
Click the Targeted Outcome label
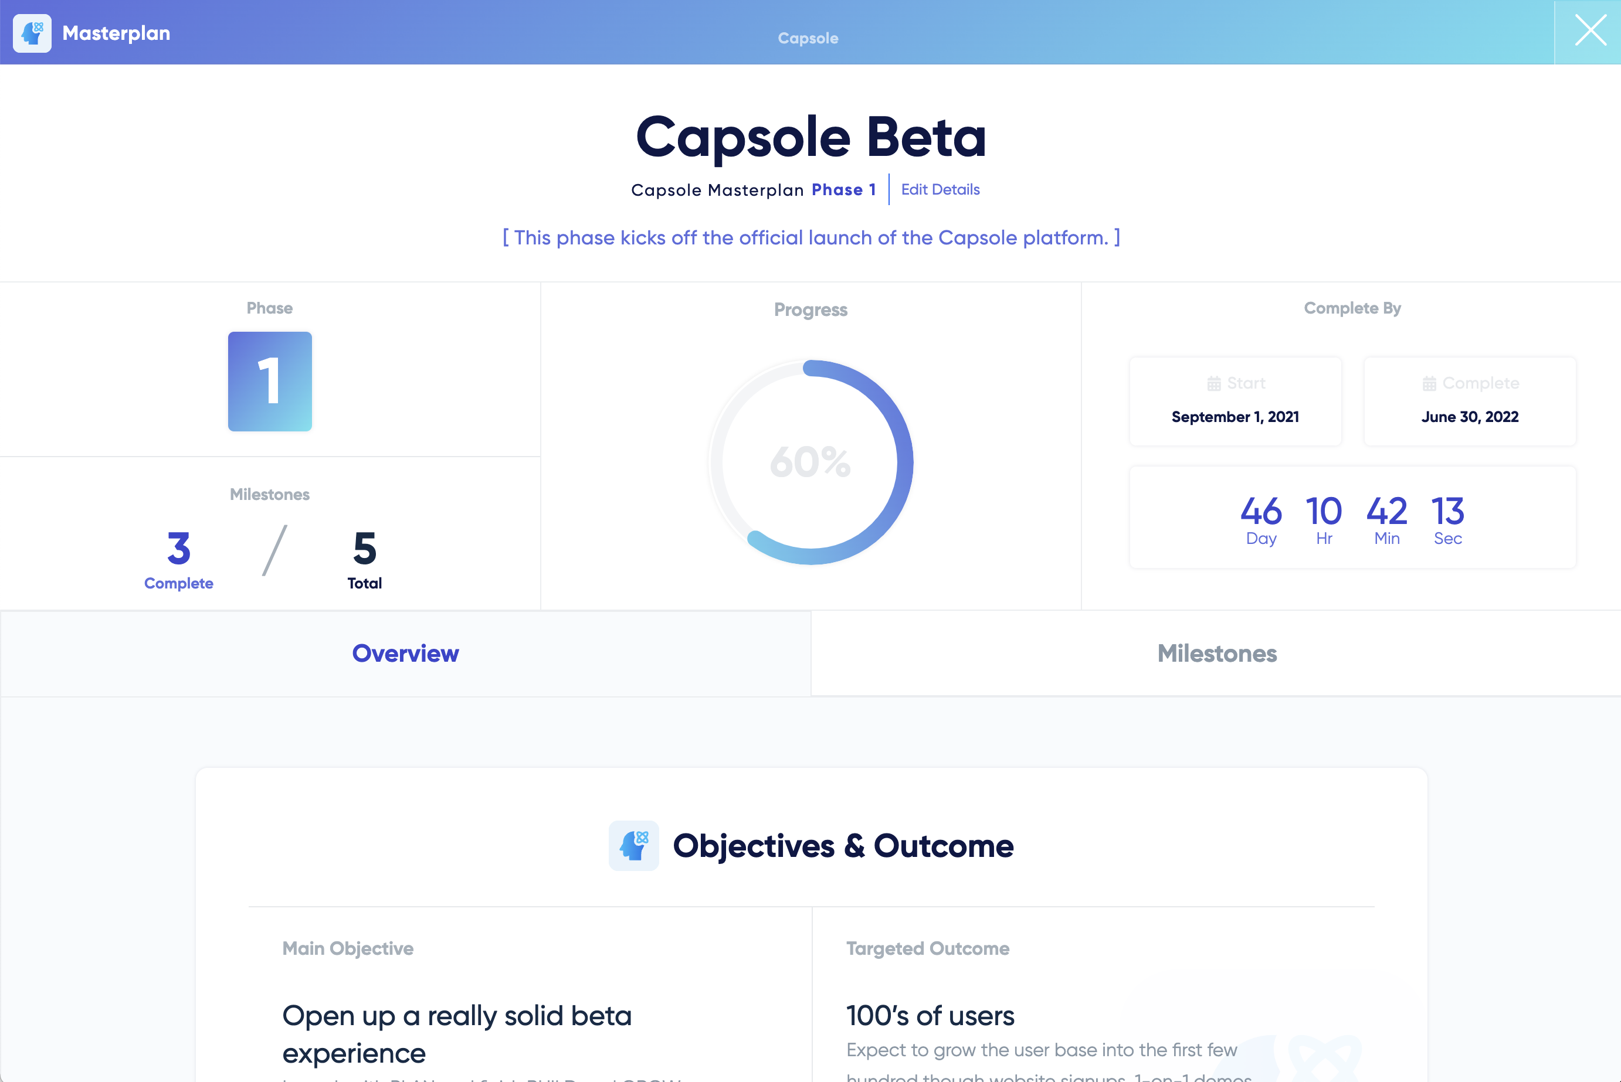pos(928,948)
